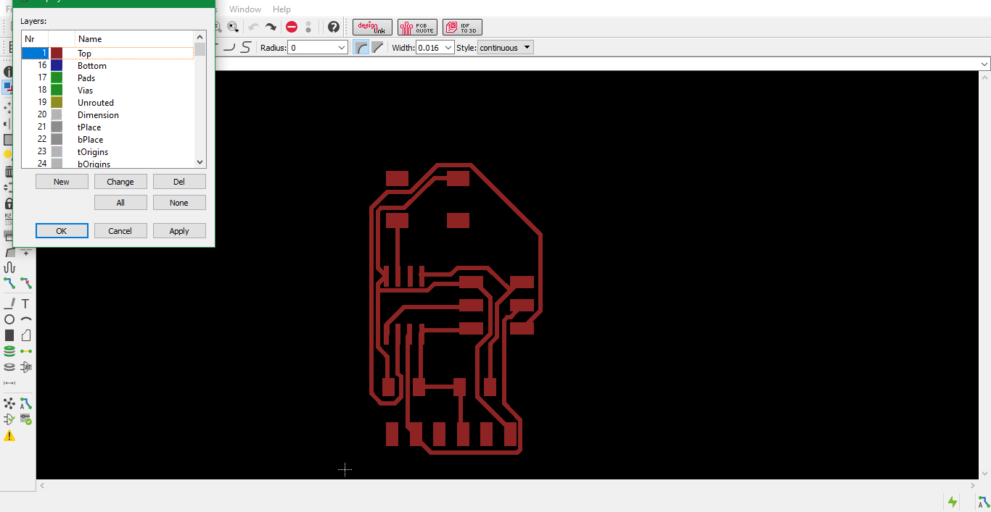Click the Top layer red color swatch
The height and width of the screenshot is (512, 991).
click(x=57, y=53)
